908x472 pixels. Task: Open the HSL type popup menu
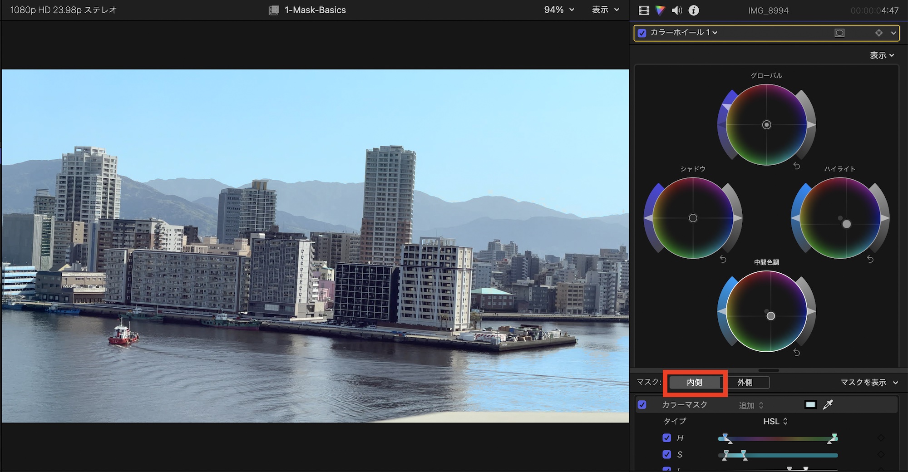click(775, 422)
